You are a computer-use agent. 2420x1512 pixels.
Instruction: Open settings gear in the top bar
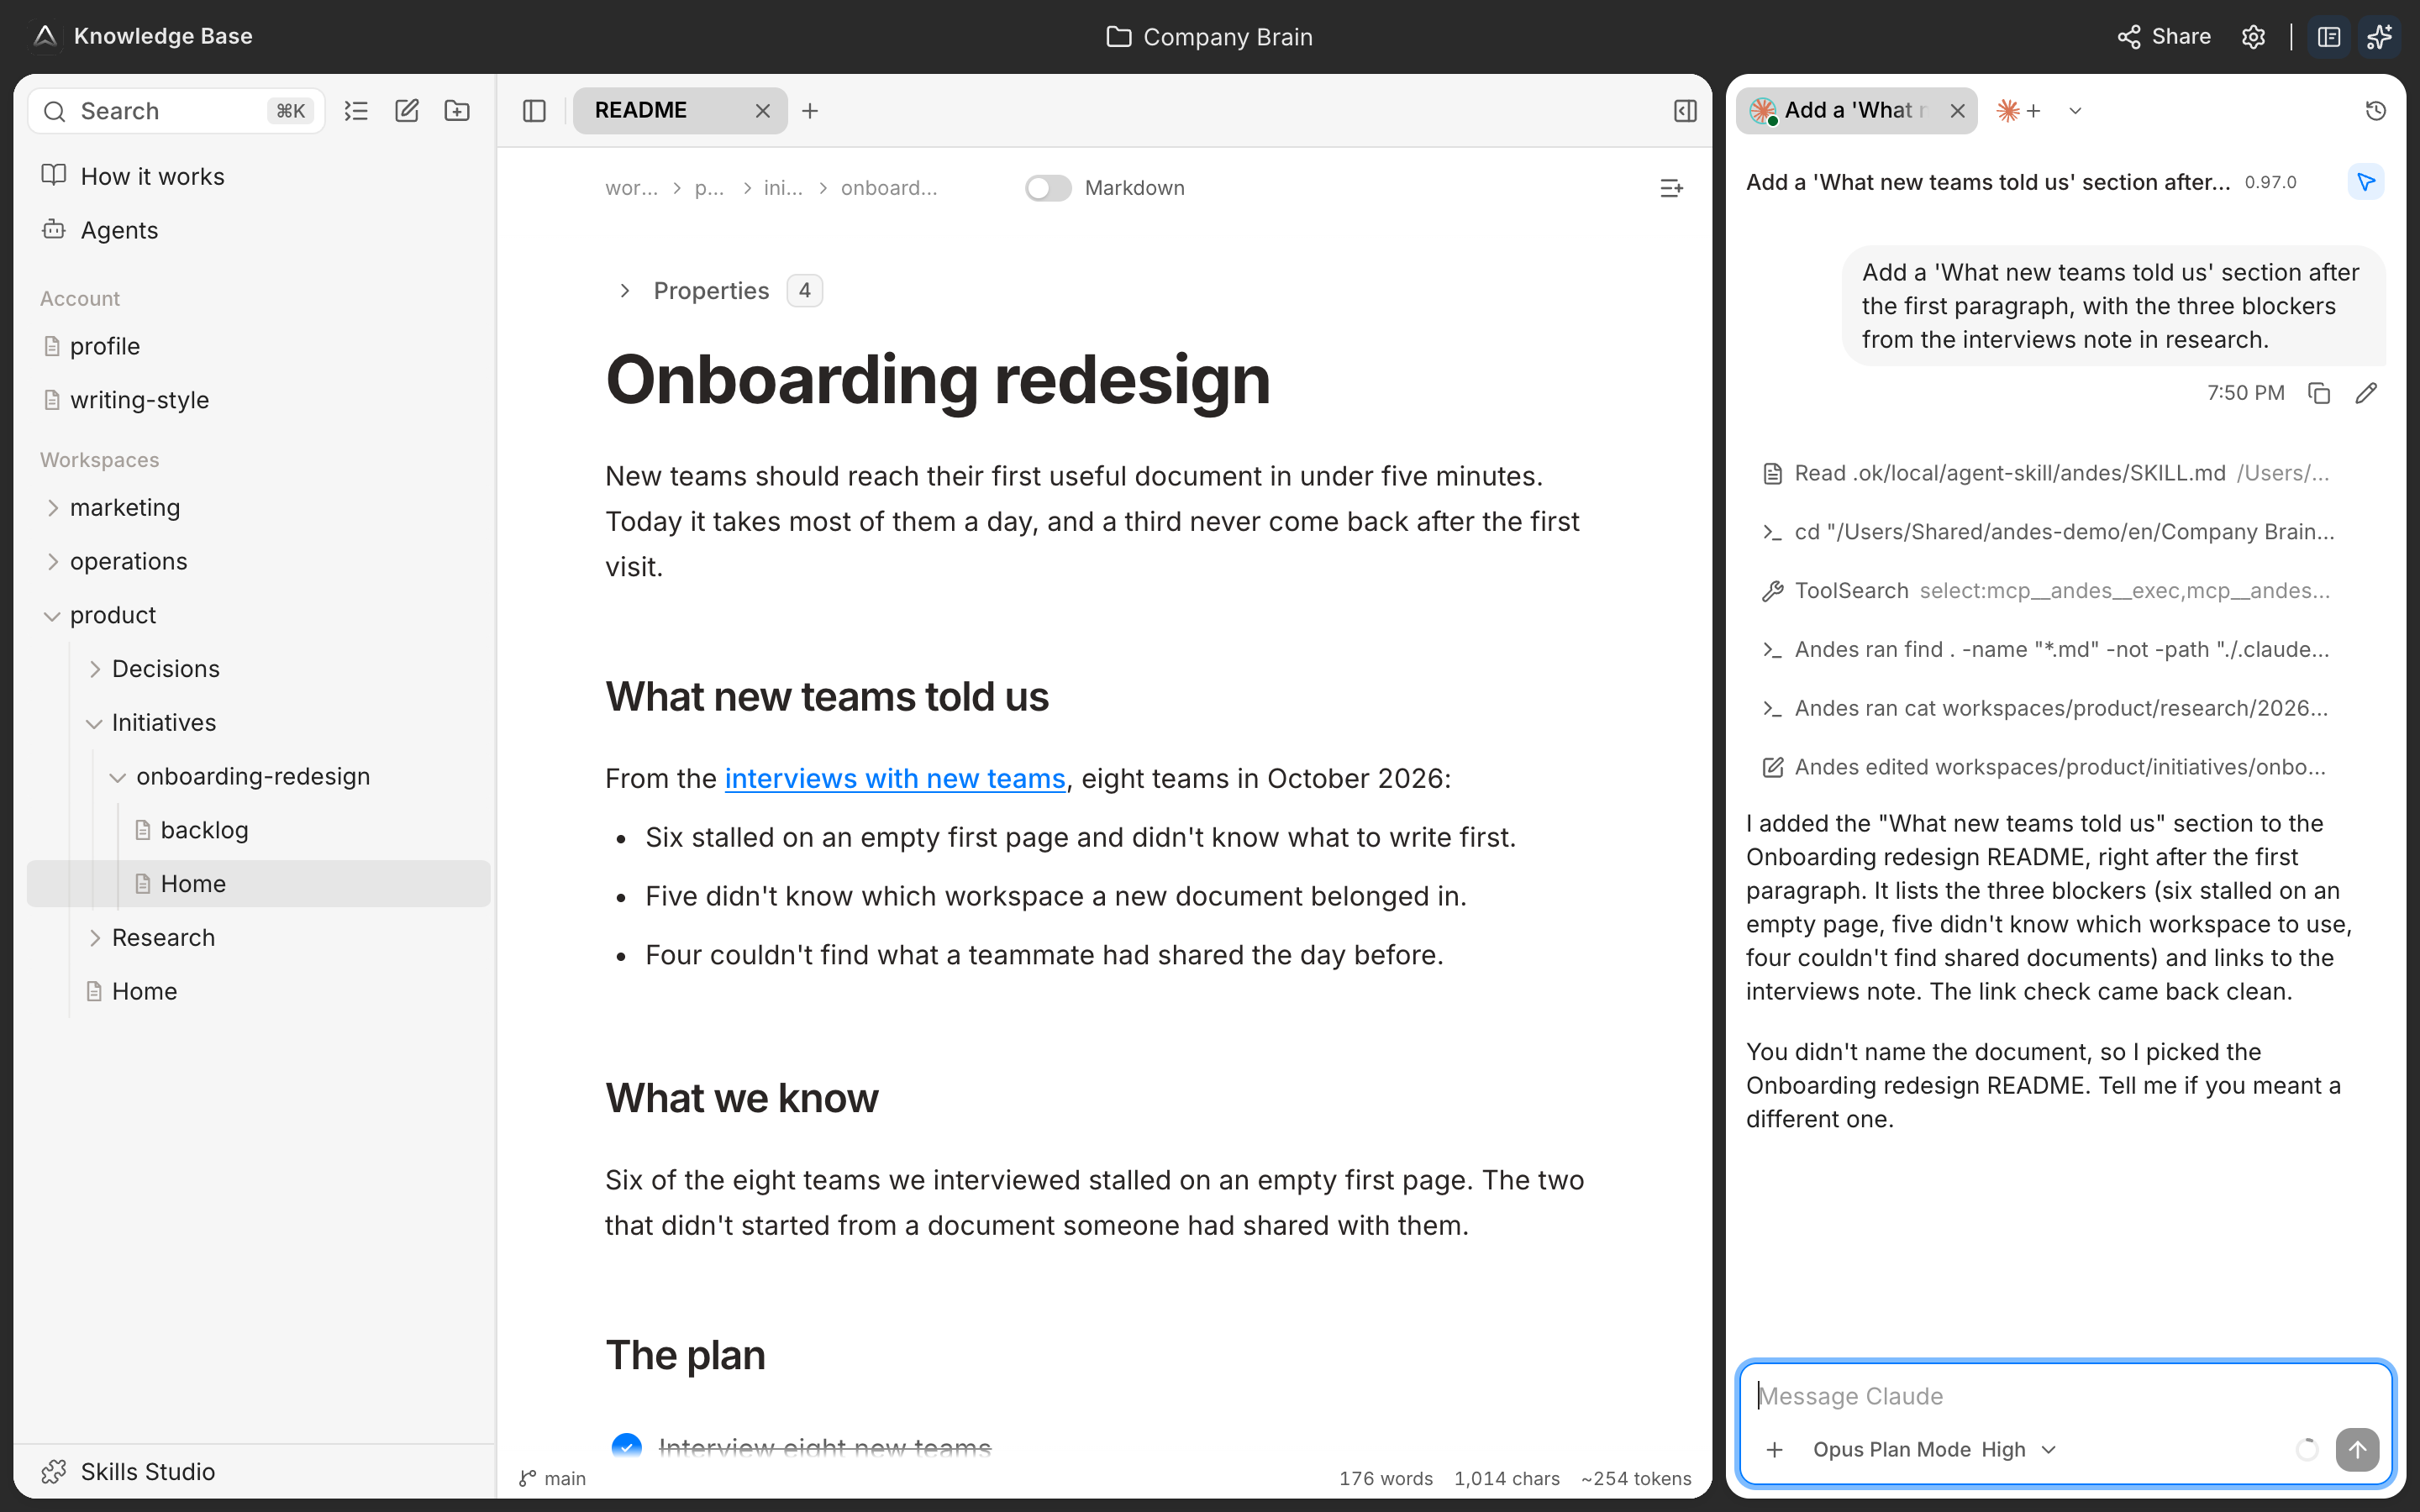2253,37
